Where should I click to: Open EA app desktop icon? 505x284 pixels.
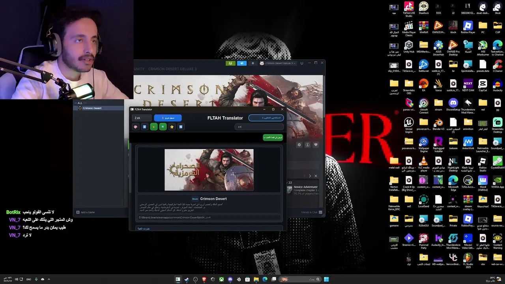coord(424,86)
